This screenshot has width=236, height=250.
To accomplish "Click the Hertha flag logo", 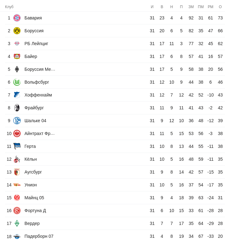I will (x=17, y=146).
